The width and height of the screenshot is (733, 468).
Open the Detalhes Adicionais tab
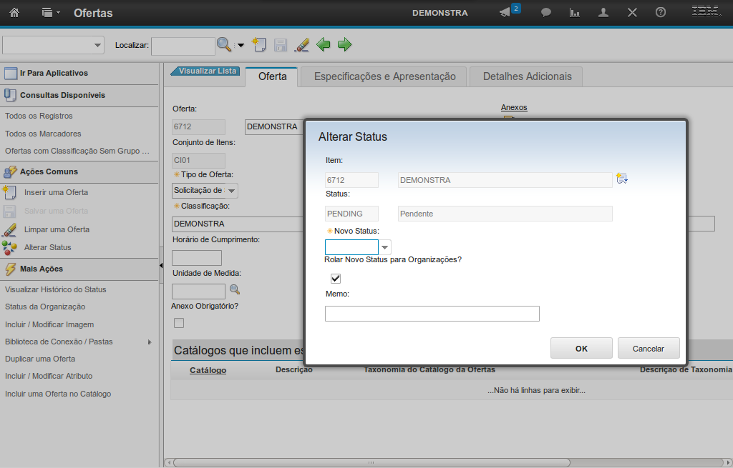point(527,76)
